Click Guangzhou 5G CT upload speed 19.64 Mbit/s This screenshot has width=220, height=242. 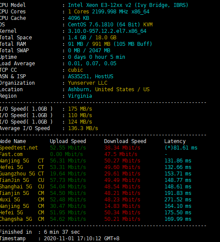click(x=68, y=174)
